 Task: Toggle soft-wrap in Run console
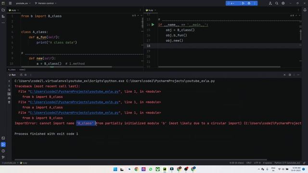point(9,90)
